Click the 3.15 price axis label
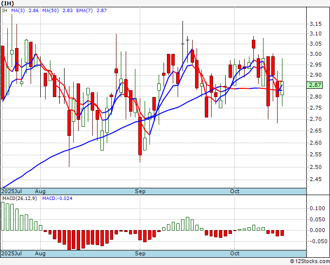The width and height of the screenshot is (330, 265). (x=316, y=24)
